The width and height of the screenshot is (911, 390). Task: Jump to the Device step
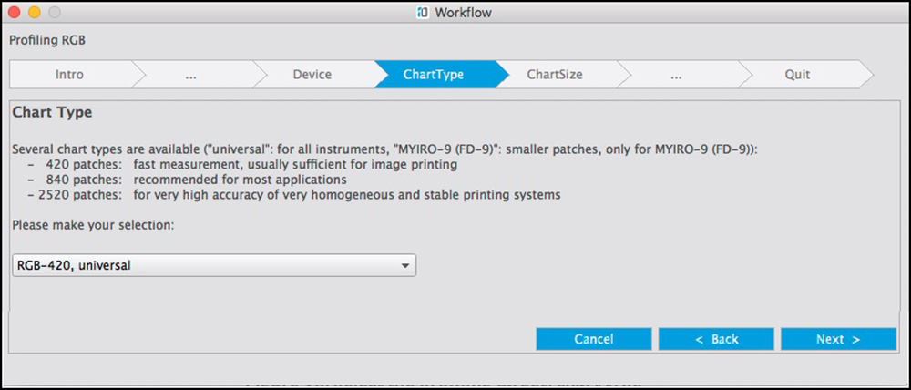312,75
